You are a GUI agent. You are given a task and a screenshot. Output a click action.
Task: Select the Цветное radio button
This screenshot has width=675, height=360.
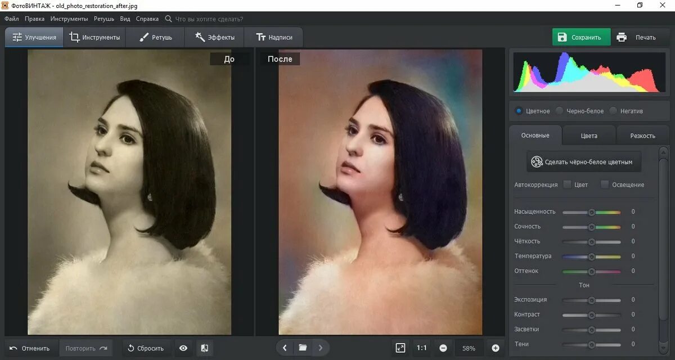click(519, 111)
